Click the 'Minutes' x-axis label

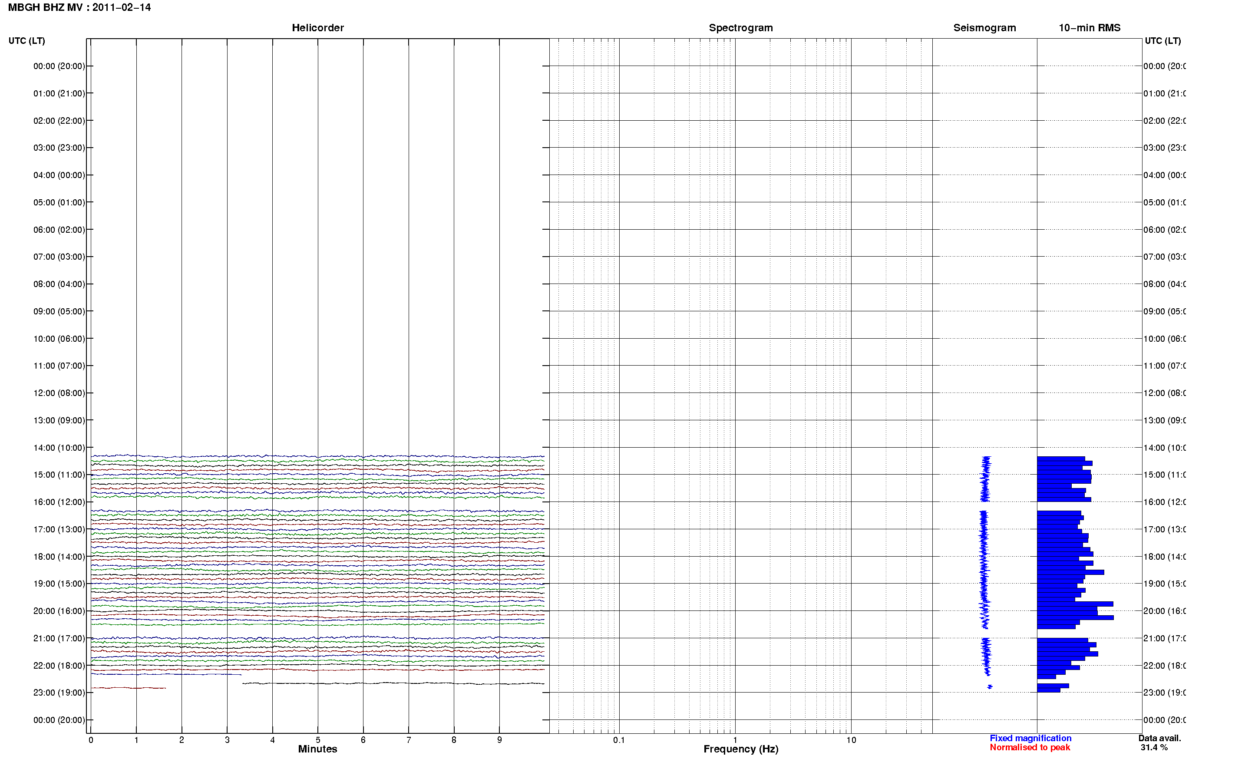pos(317,749)
